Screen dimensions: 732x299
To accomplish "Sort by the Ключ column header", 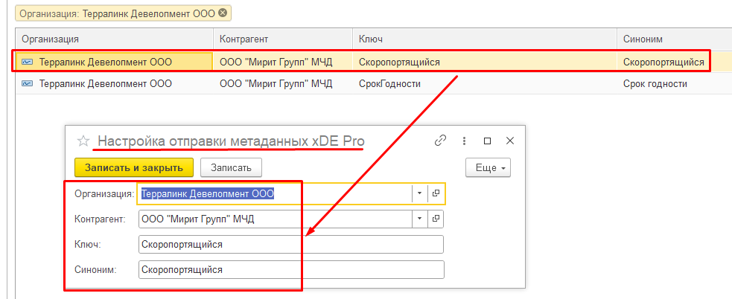I will [x=485, y=39].
